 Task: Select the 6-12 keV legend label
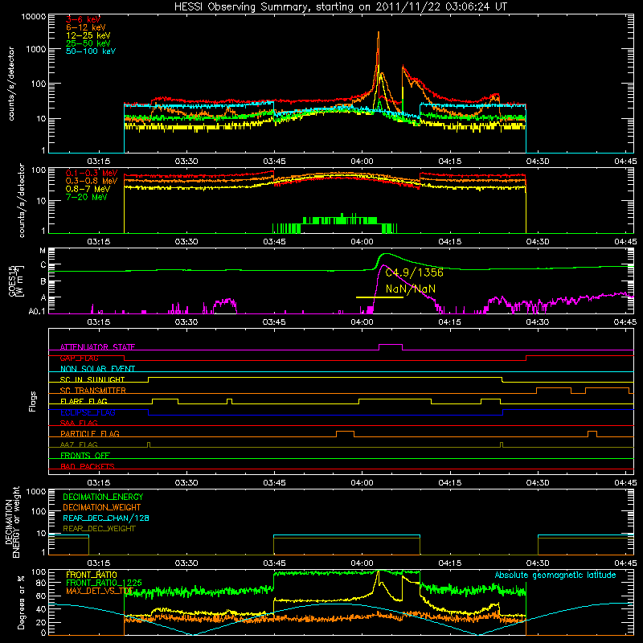[86, 27]
